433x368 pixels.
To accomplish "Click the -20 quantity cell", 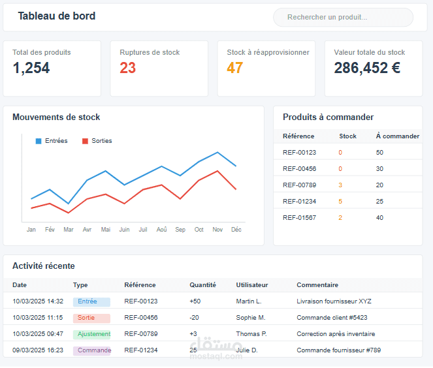I will tap(194, 318).
